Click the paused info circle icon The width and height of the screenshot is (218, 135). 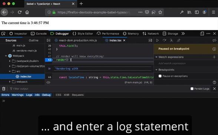click(x=214, y=49)
